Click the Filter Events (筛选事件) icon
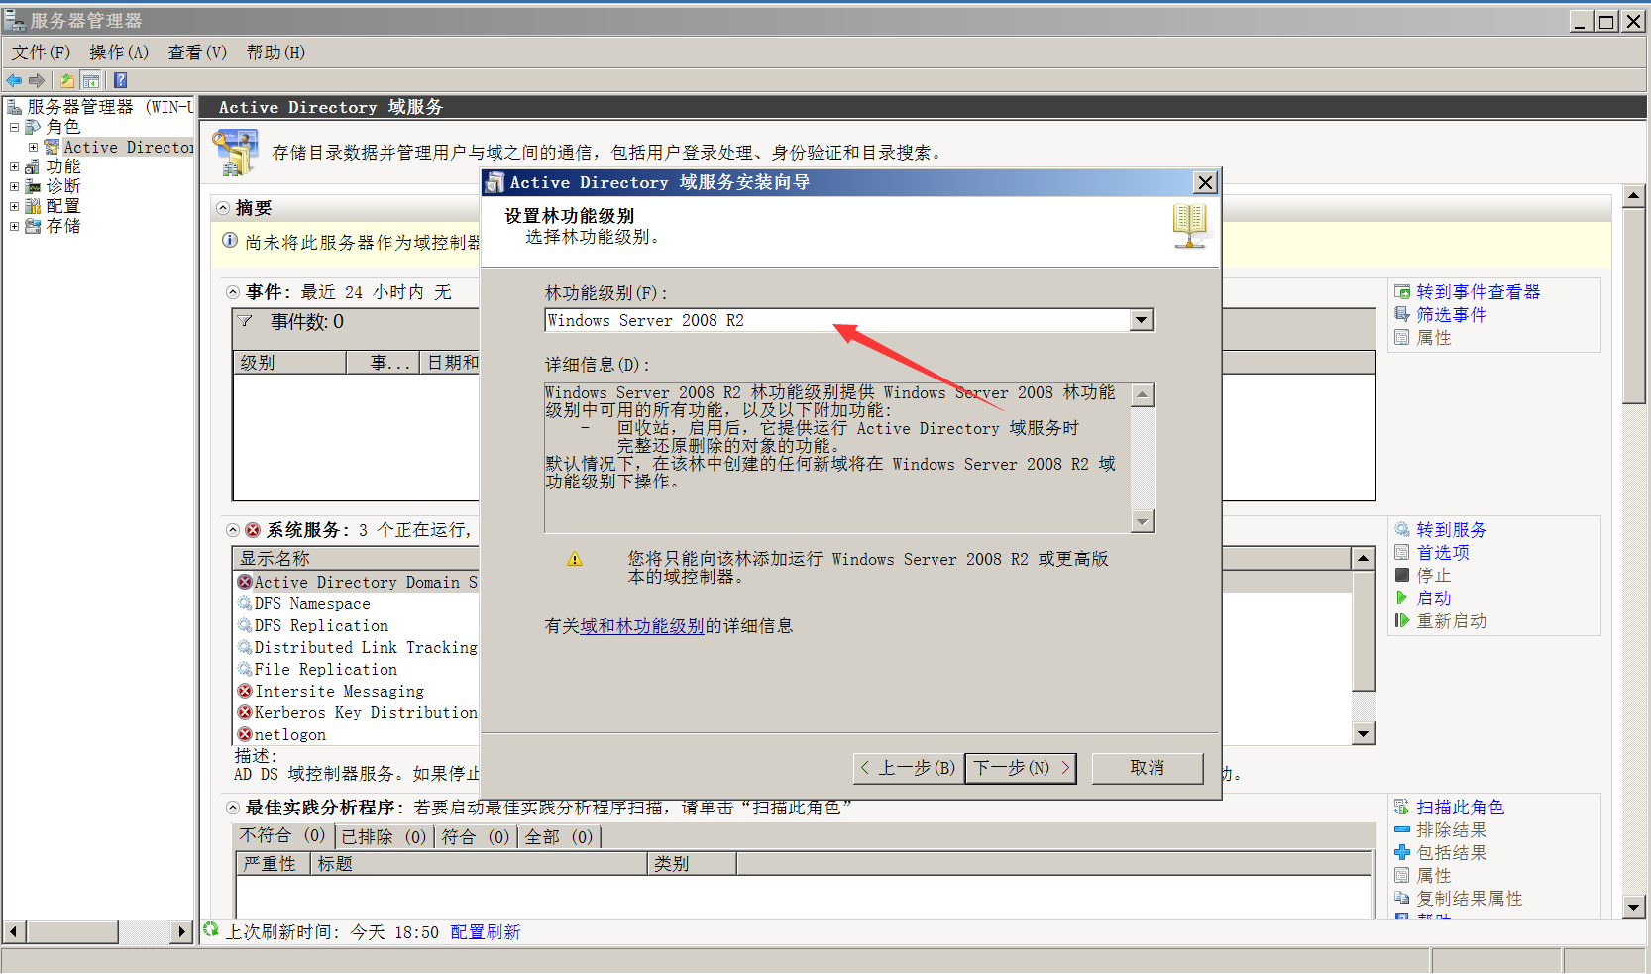This screenshot has height=974, width=1651. pos(1402,315)
